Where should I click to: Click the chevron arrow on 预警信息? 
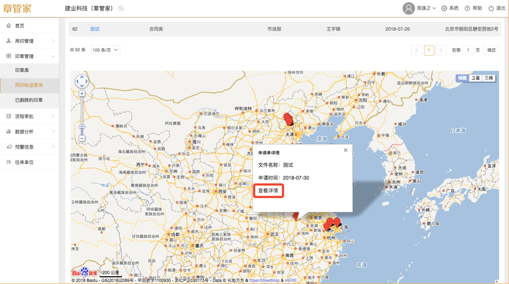tap(53, 146)
